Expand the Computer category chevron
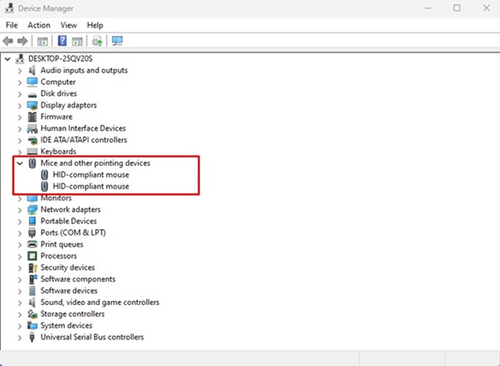This screenshot has height=366, width=500. 20,83
